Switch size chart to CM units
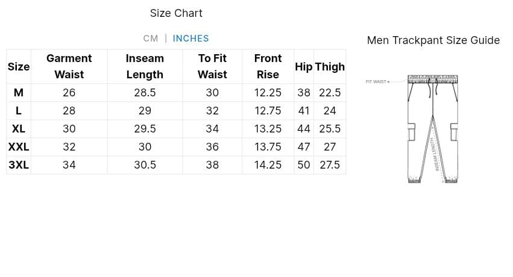513x277 pixels. 151,39
